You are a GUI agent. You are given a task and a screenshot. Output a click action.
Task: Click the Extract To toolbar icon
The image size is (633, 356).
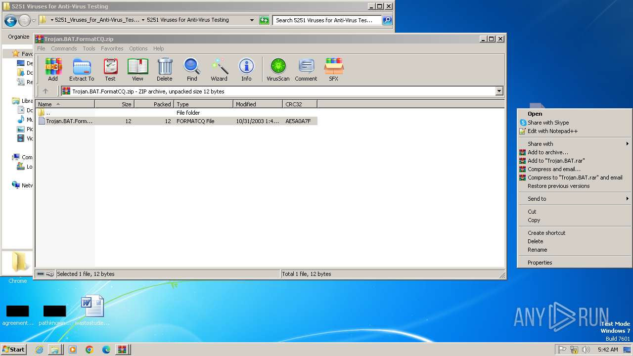82,70
